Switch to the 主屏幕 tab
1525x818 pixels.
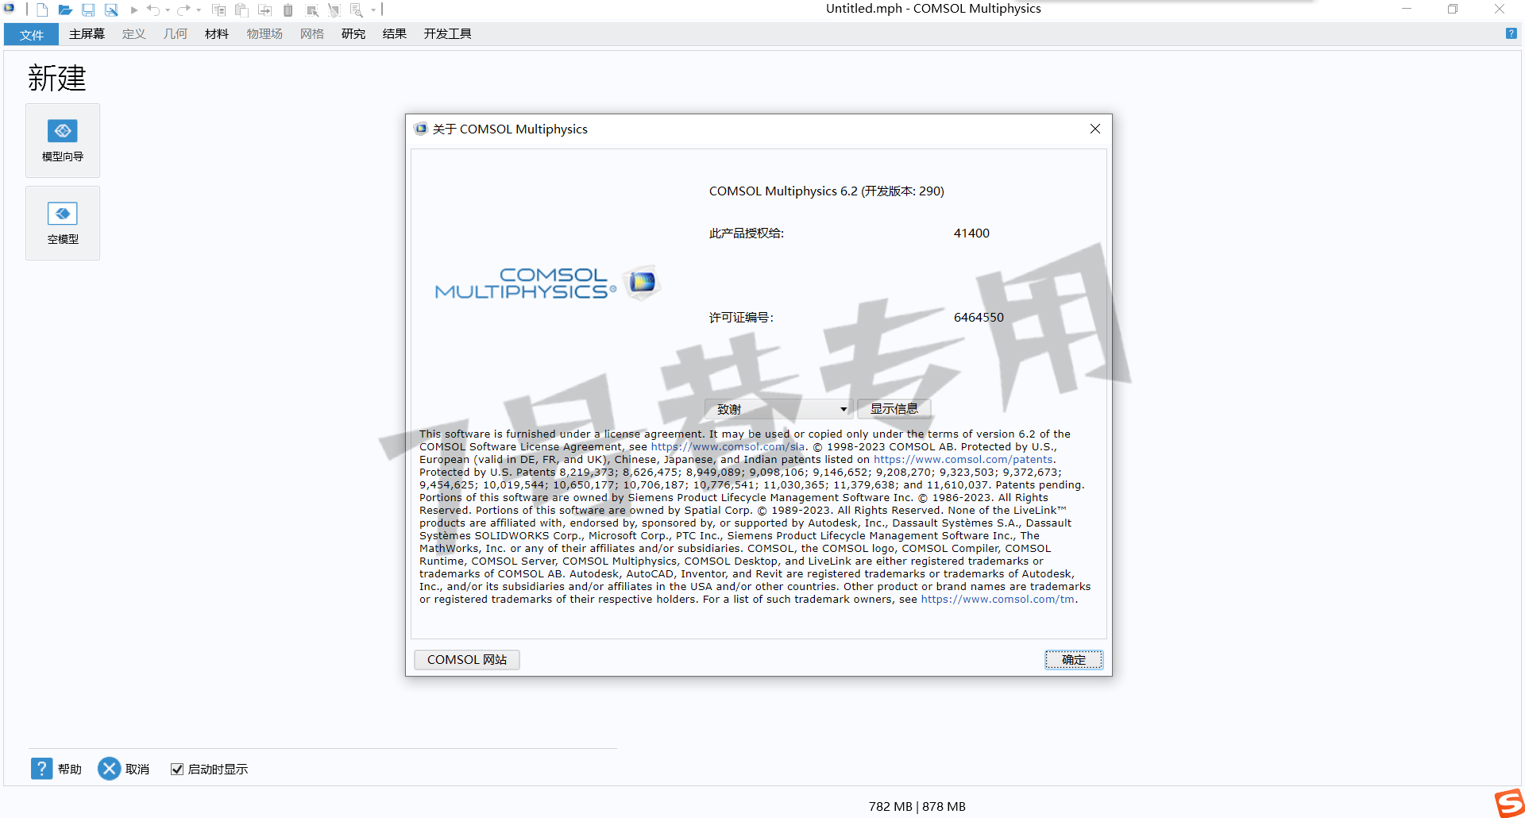(x=87, y=34)
